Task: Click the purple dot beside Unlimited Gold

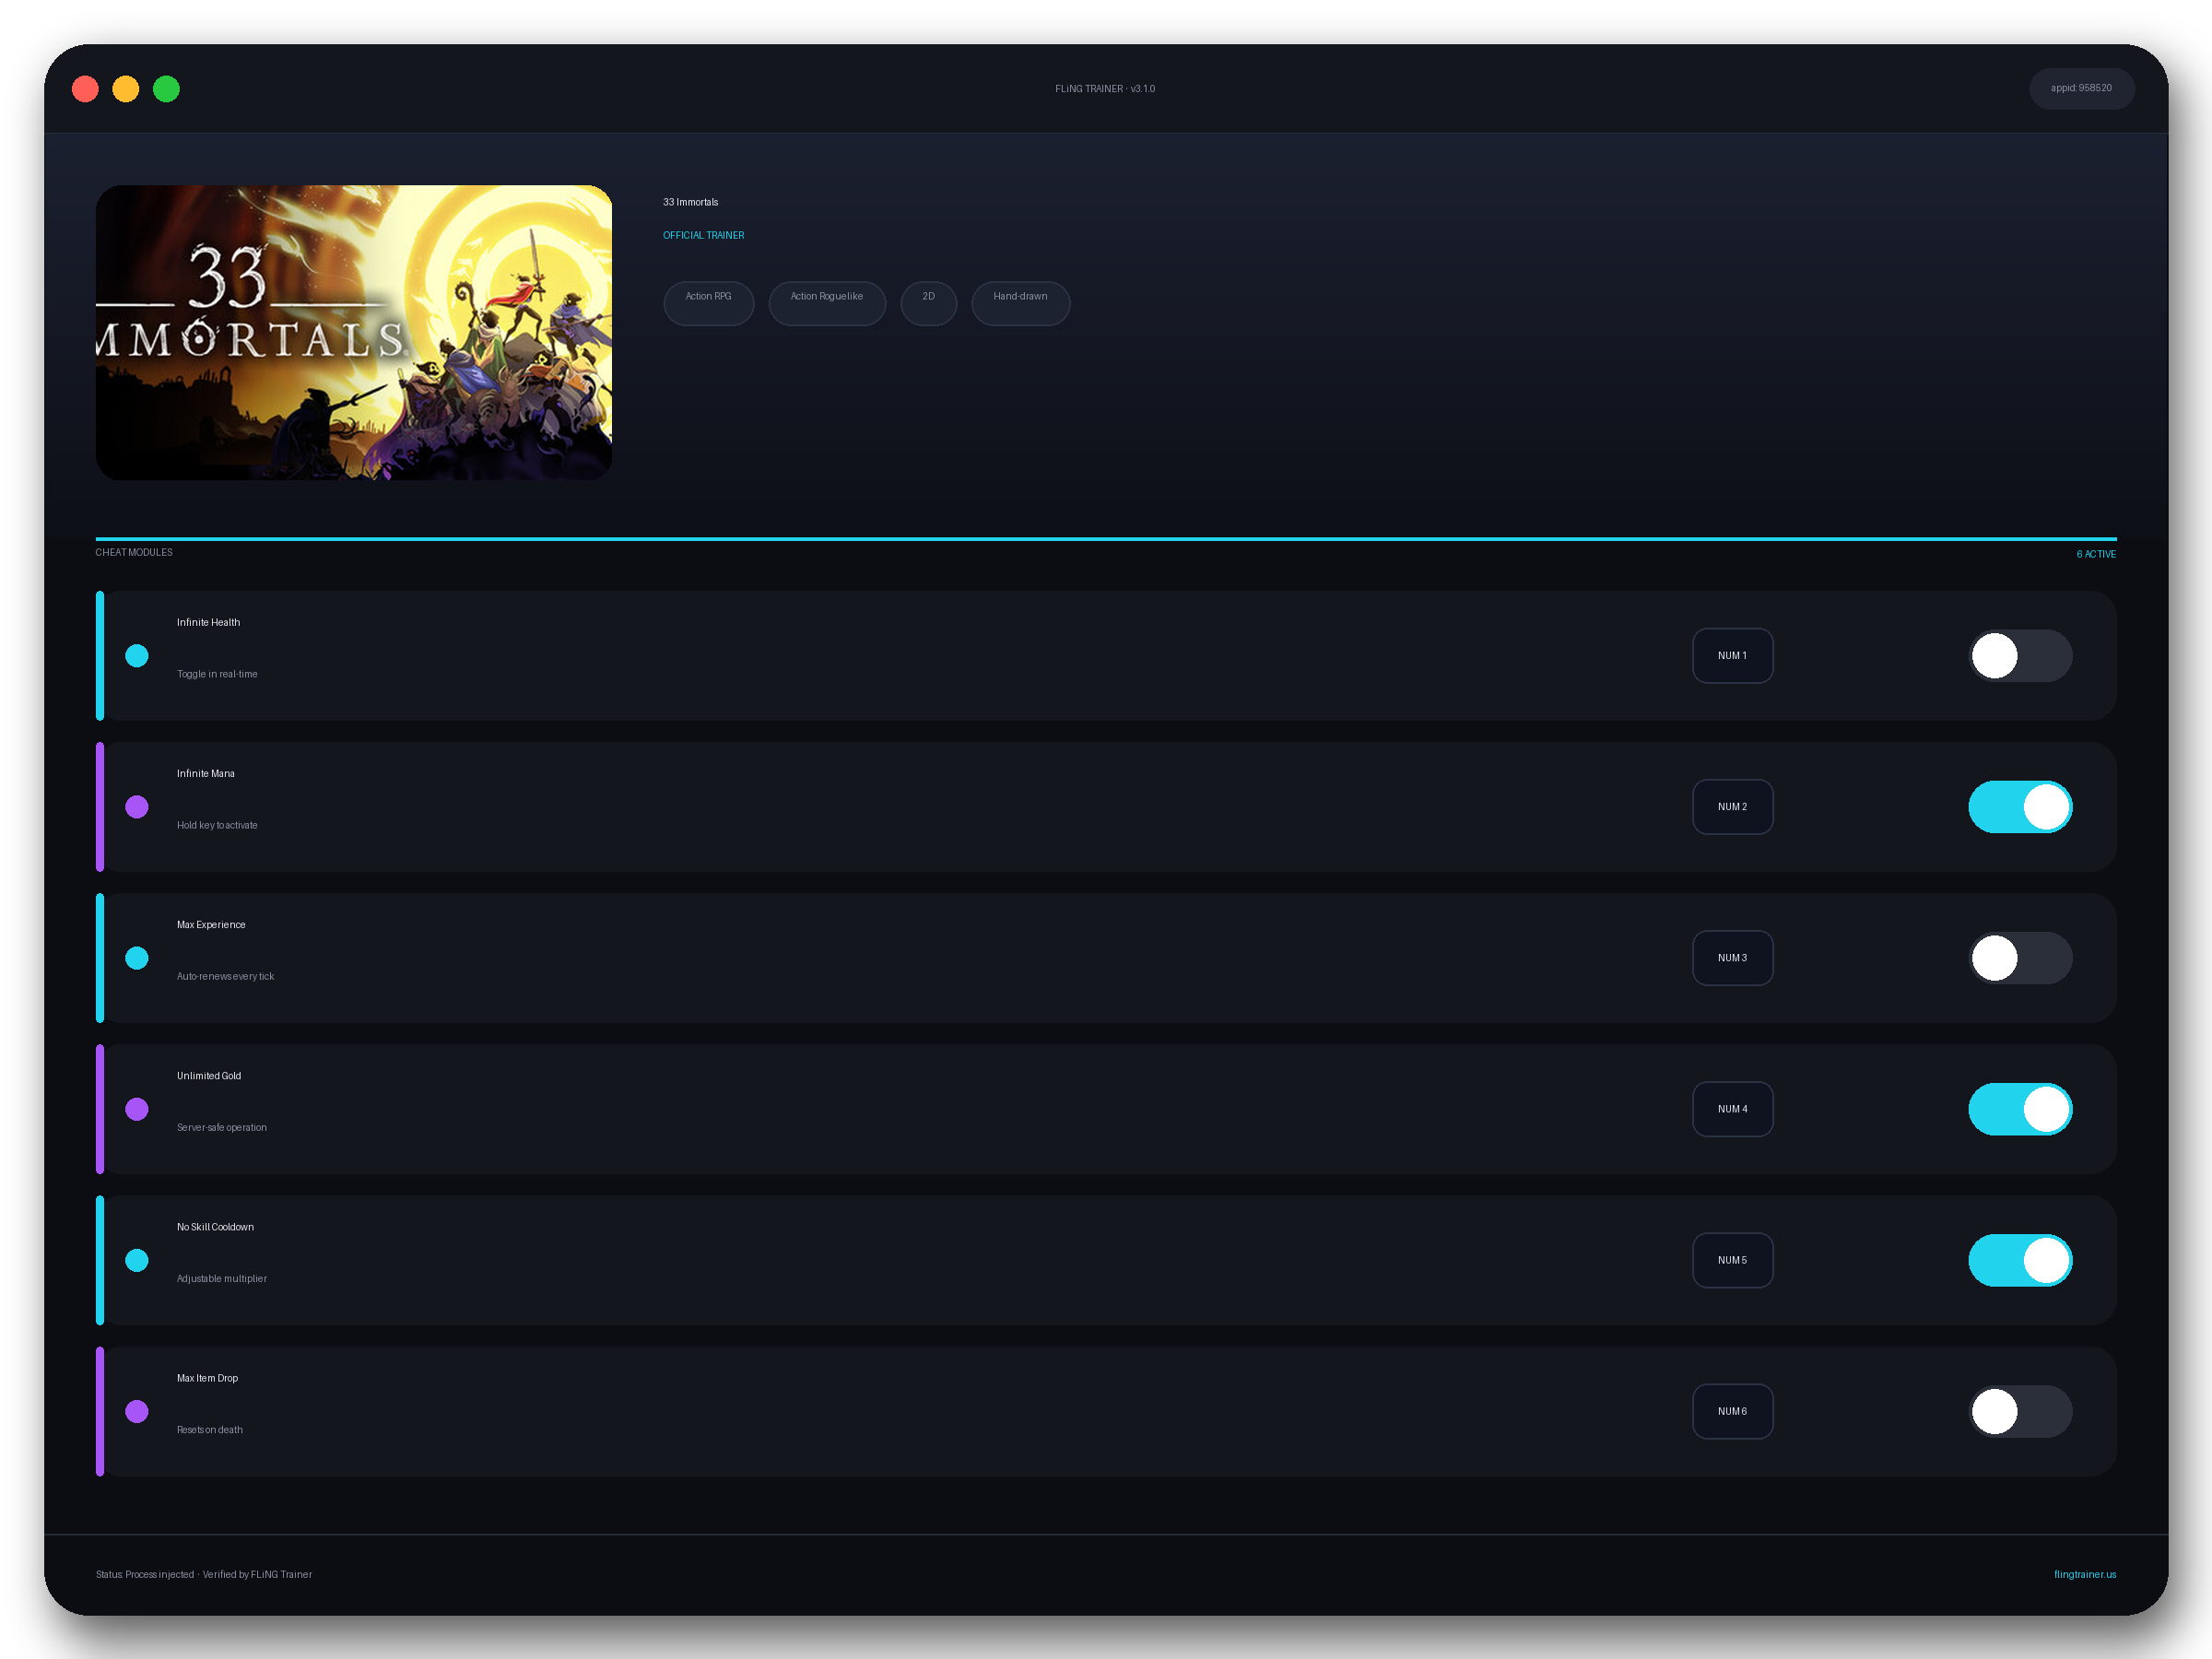Action: [x=137, y=1109]
